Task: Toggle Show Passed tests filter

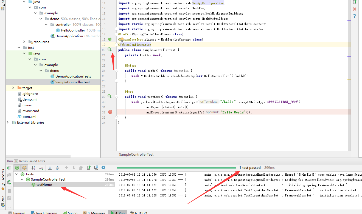Action: [17, 168]
